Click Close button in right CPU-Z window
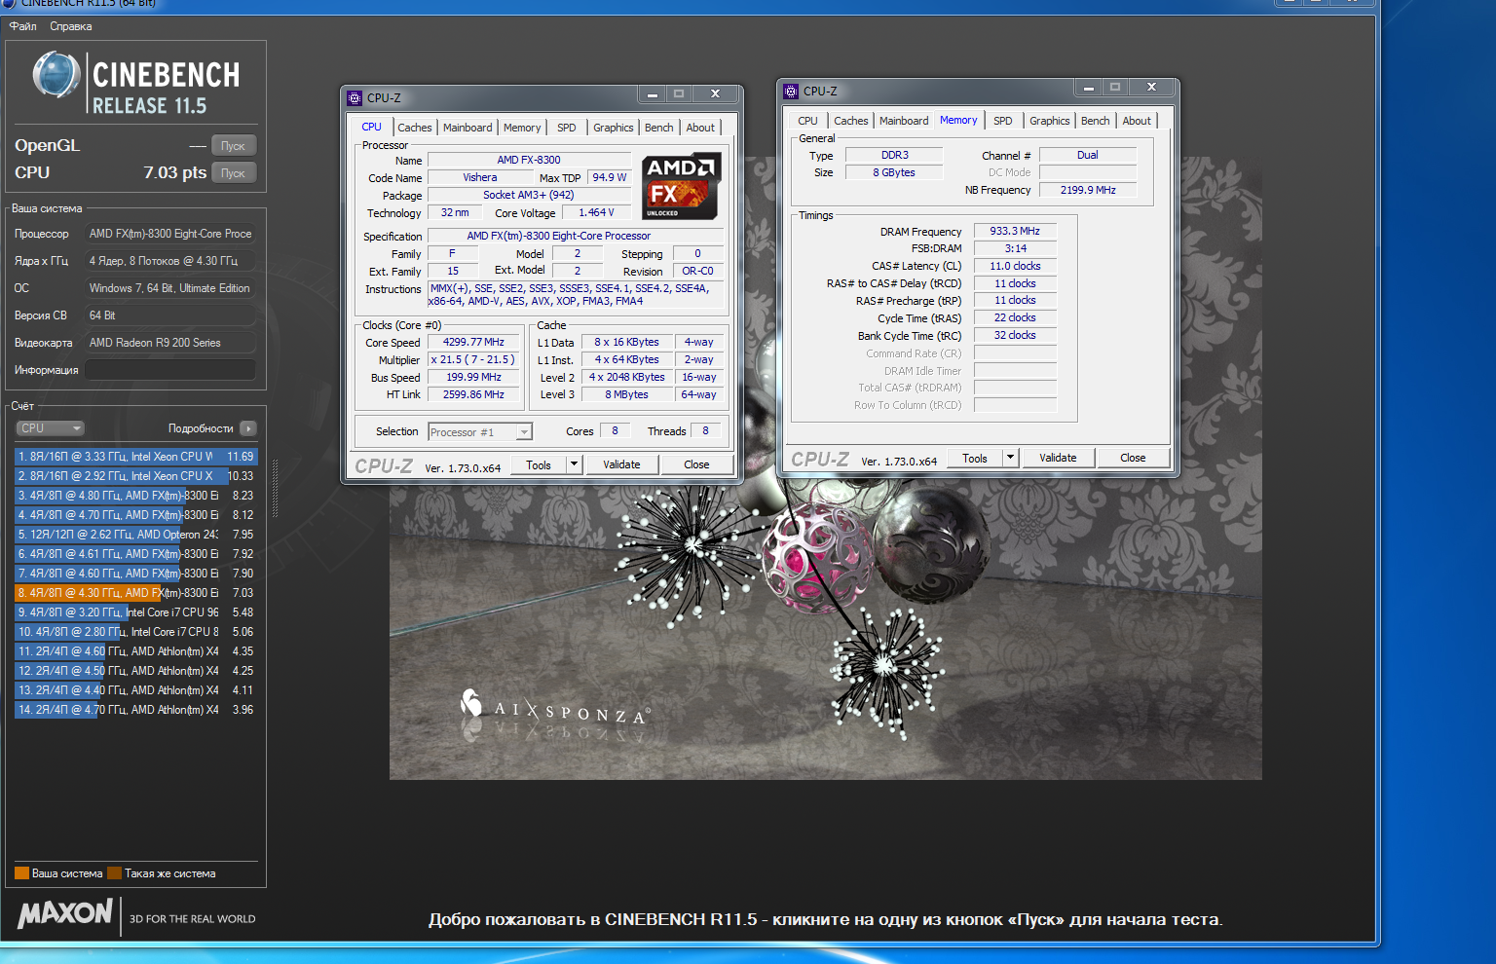1496x964 pixels. (1133, 458)
